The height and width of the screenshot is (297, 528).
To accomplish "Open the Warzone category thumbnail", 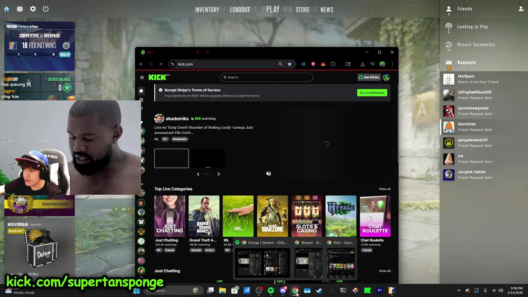I will coord(272,216).
